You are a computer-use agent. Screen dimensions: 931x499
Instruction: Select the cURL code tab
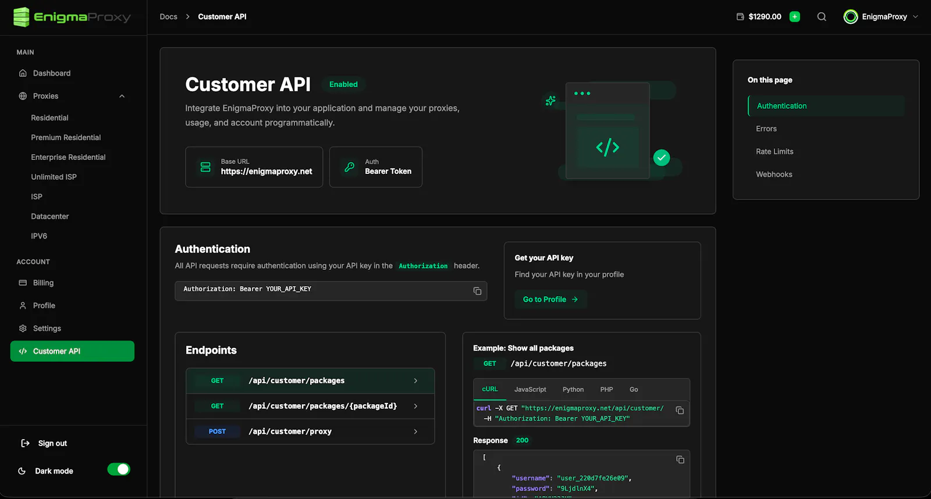[x=490, y=389]
